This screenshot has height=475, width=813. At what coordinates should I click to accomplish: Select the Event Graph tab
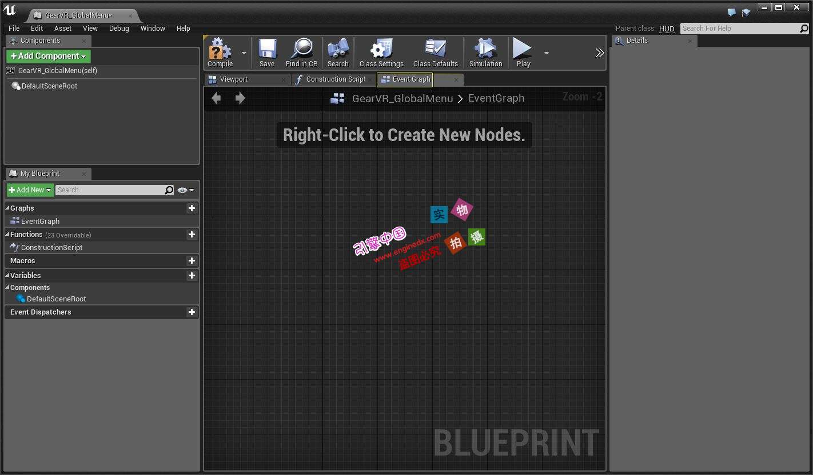point(411,79)
